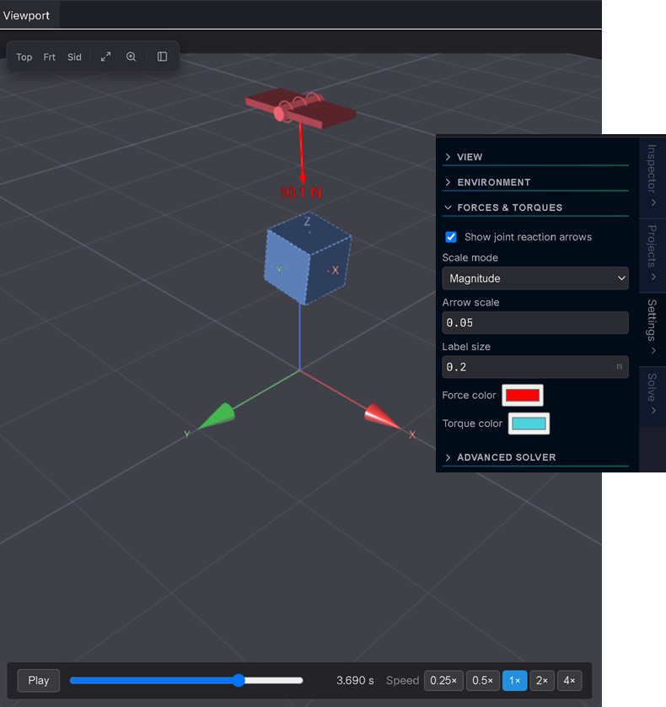Select the red hinge joint with spring

[301, 108]
